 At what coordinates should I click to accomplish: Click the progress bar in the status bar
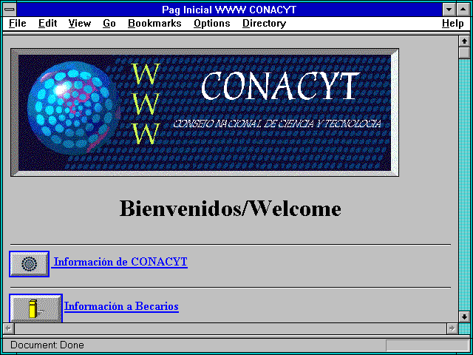pos(427,345)
